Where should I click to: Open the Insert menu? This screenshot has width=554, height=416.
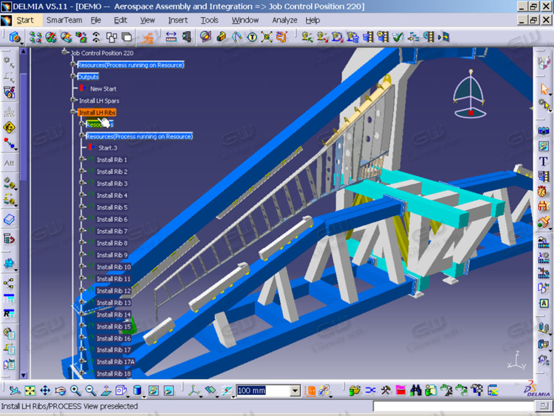pos(177,20)
